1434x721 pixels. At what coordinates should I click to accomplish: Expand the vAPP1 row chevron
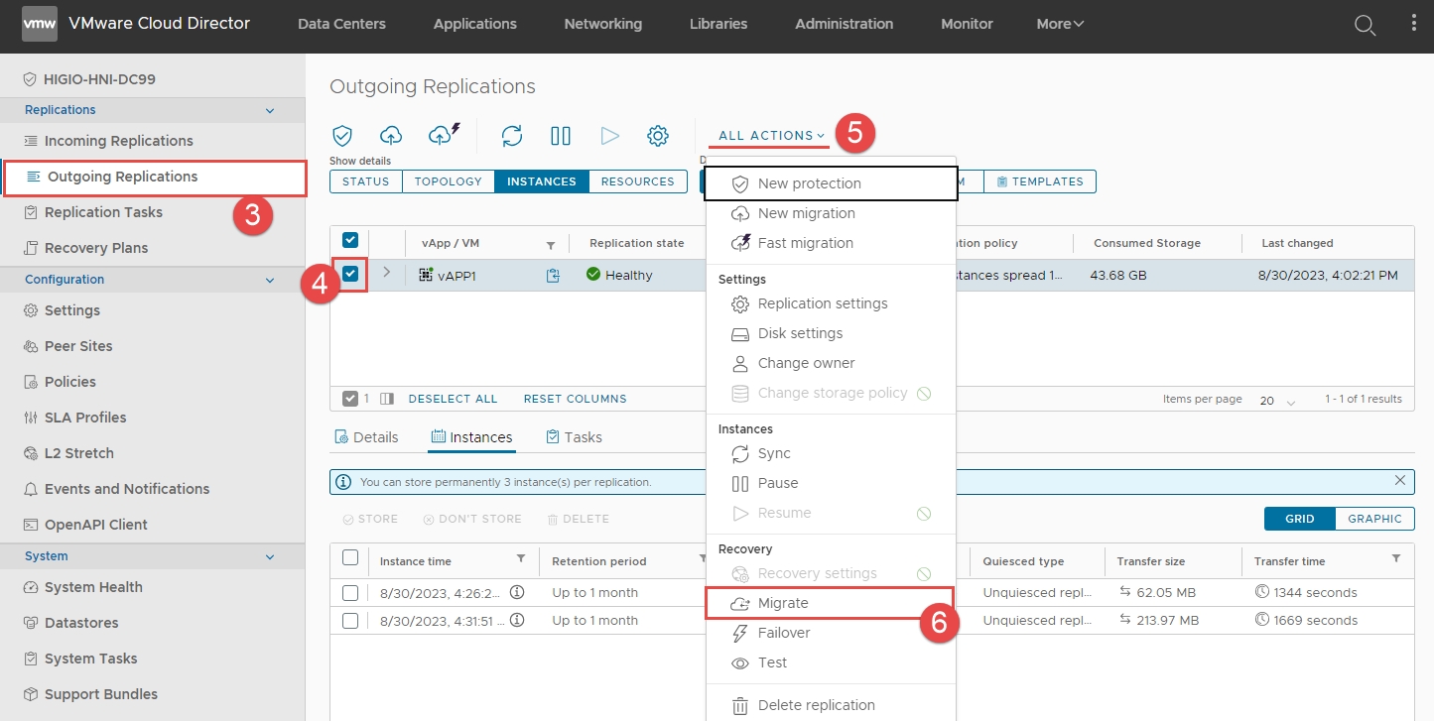[387, 273]
